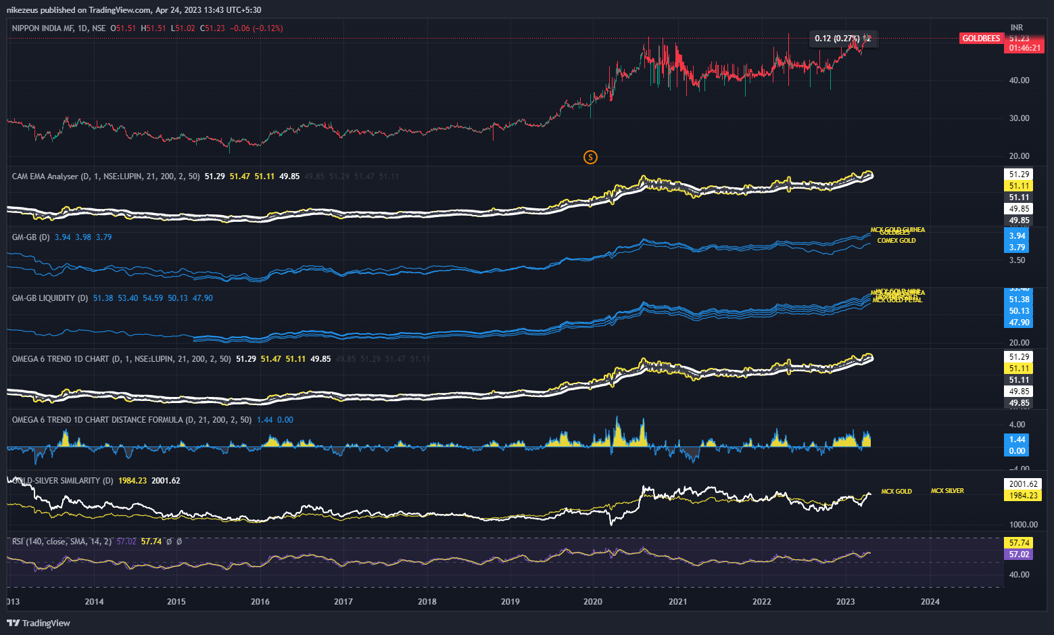This screenshot has width=1054, height=635.
Task: Click the 2001.62 axis label
Action: (1023, 484)
